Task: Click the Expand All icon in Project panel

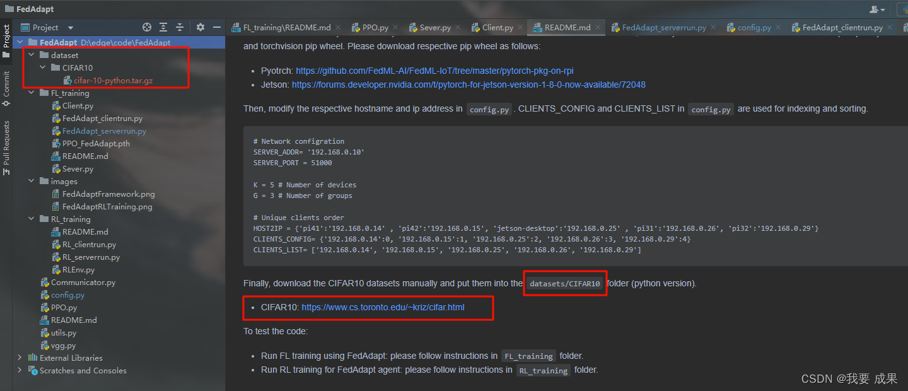Action: click(163, 28)
